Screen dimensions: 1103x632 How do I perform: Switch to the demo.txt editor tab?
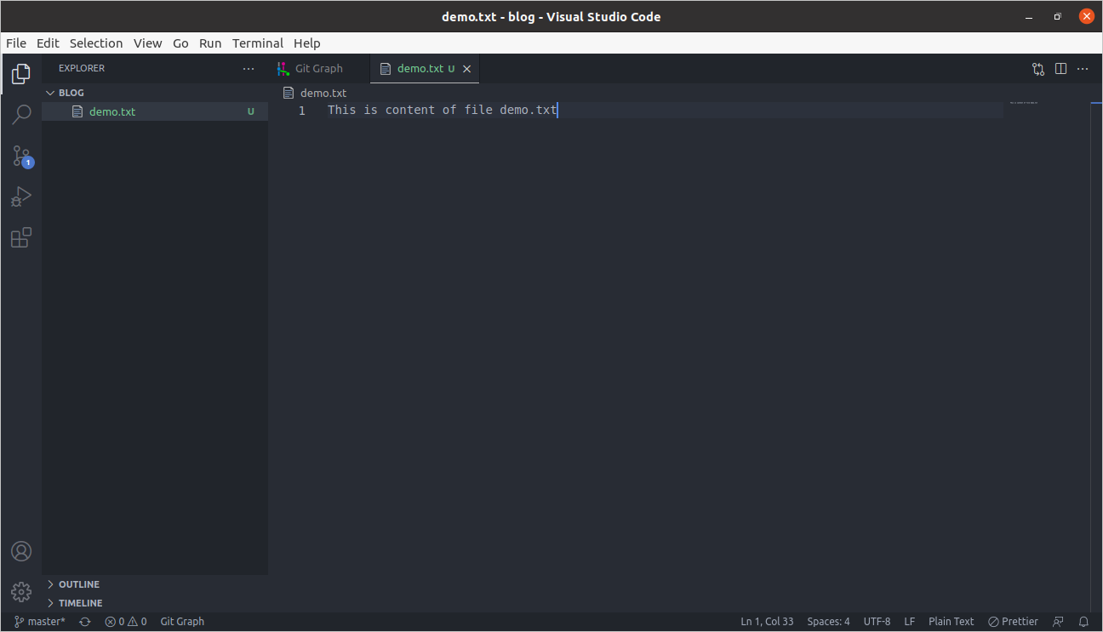(426, 69)
